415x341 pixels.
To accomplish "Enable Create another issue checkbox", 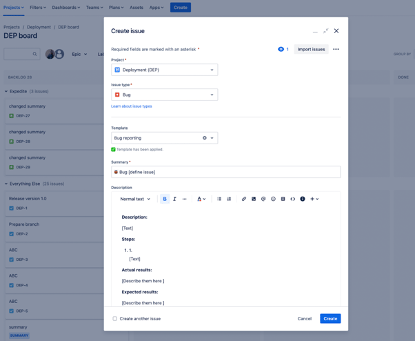I will tap(115, 319).
